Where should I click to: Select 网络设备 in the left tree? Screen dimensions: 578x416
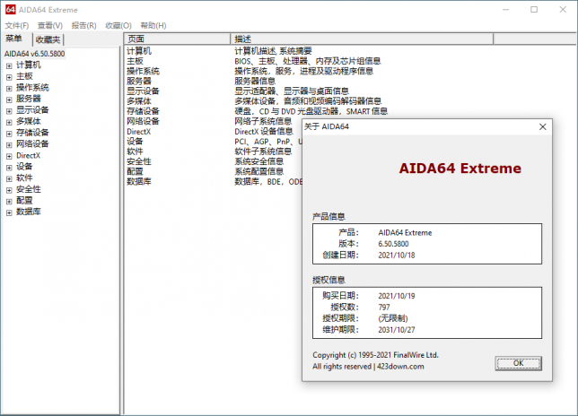32,144
